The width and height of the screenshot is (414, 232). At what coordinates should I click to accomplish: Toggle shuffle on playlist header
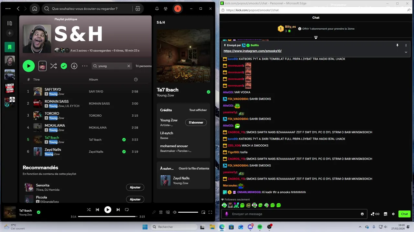53,66
